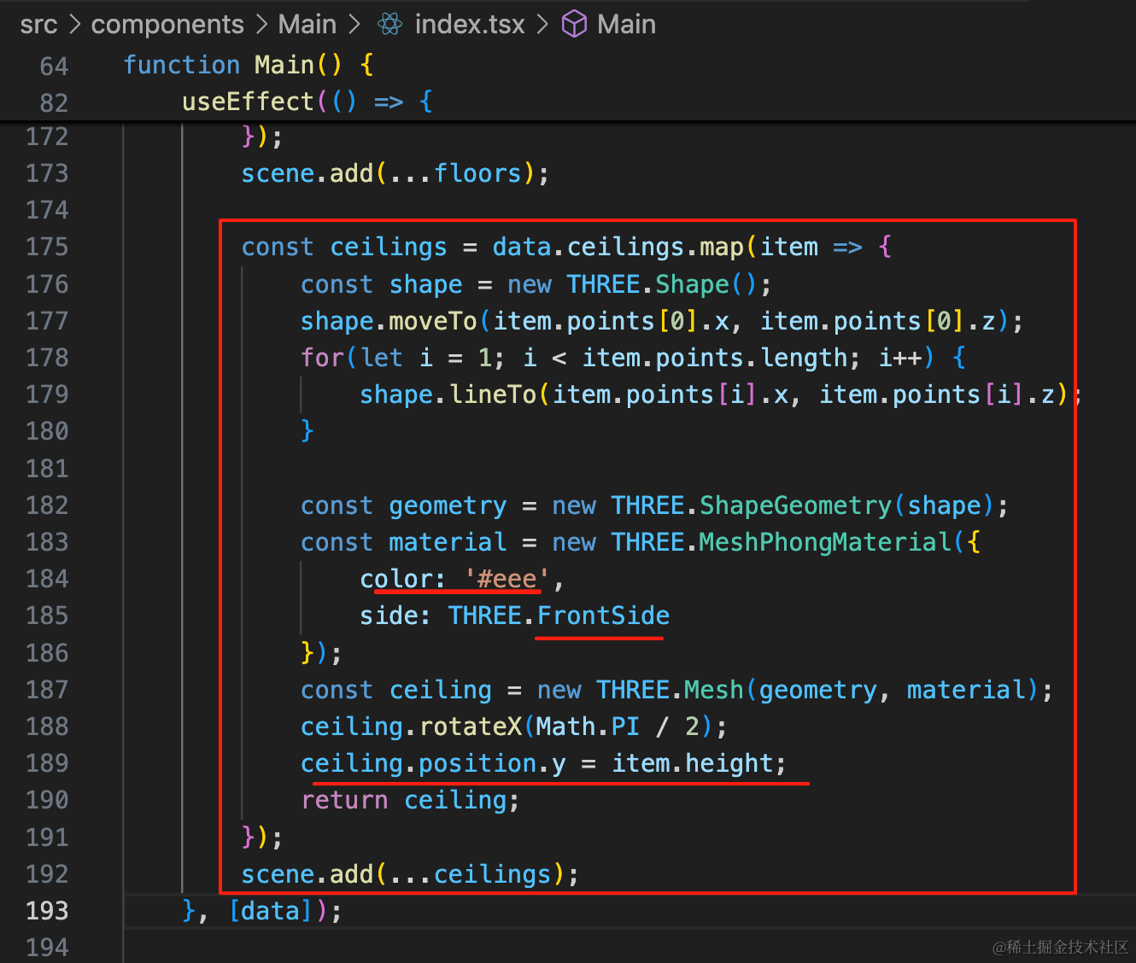Expand breadcrumb chevron after src
1136x963 pixels.
(74, 24)
